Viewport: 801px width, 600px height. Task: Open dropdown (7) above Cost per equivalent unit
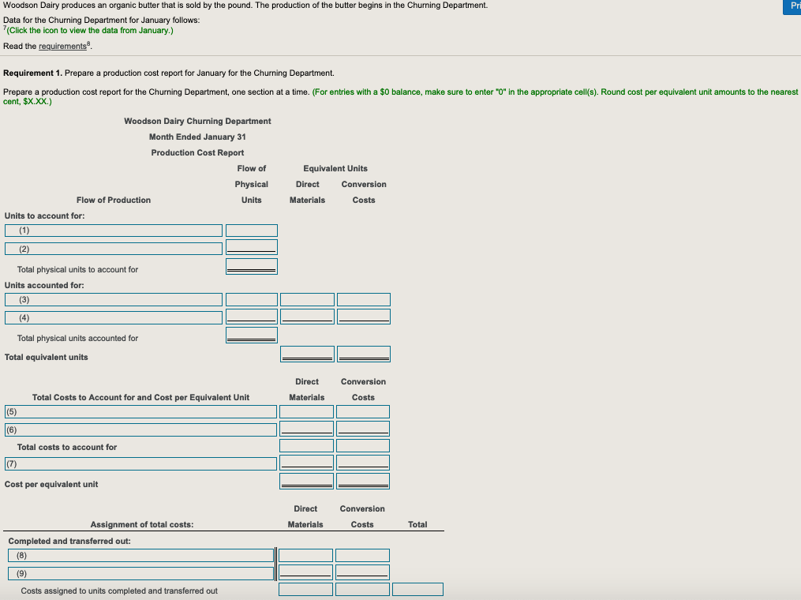[140, 463]
